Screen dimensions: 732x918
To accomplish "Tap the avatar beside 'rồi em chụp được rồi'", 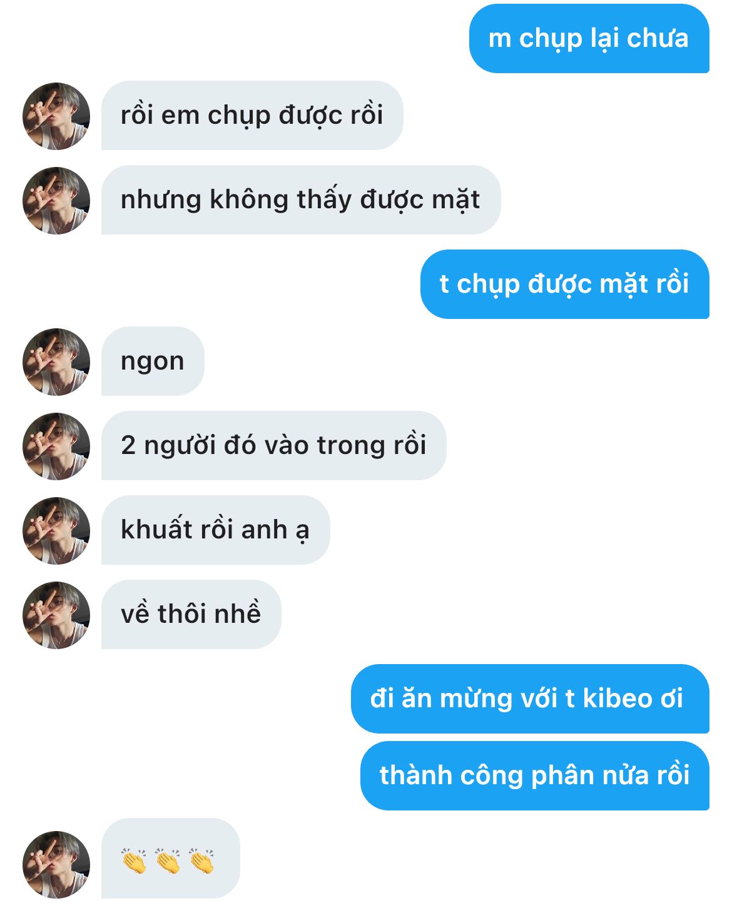I will pos(56,116).
